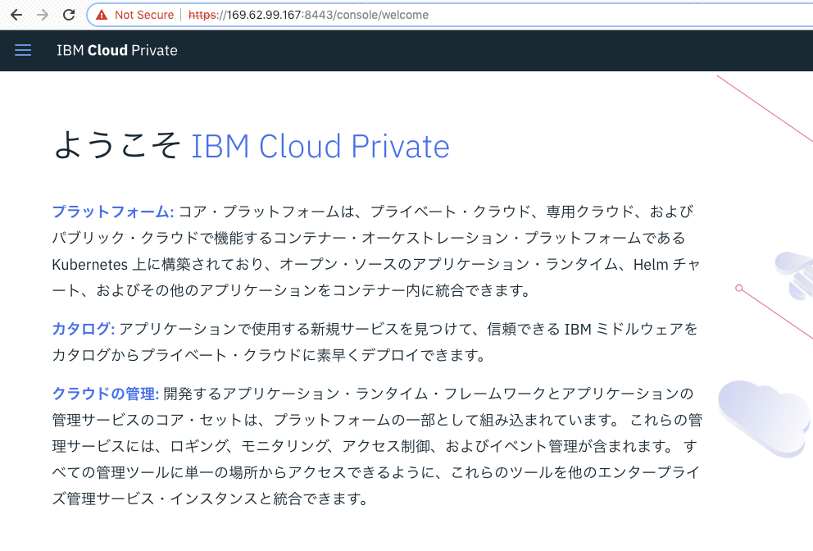The width and height of the screenshot is (813, 551).
Task: Click the IBM Cloud Private header logo
Action: pyautogui.click(x=117, y=50)
